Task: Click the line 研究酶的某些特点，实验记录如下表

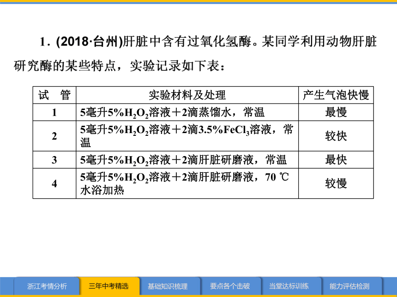Action: click(119, 66)
